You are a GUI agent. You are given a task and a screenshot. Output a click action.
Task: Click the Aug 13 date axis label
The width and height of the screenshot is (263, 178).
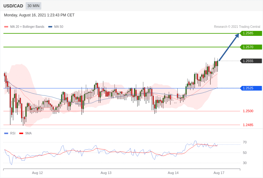coord(106,173)
